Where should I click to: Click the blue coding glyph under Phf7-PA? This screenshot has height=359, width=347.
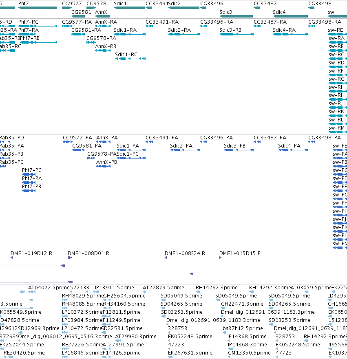29,183
